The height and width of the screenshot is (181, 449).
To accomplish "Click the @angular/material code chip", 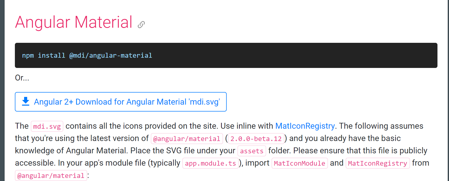I will tap(186, 138).
